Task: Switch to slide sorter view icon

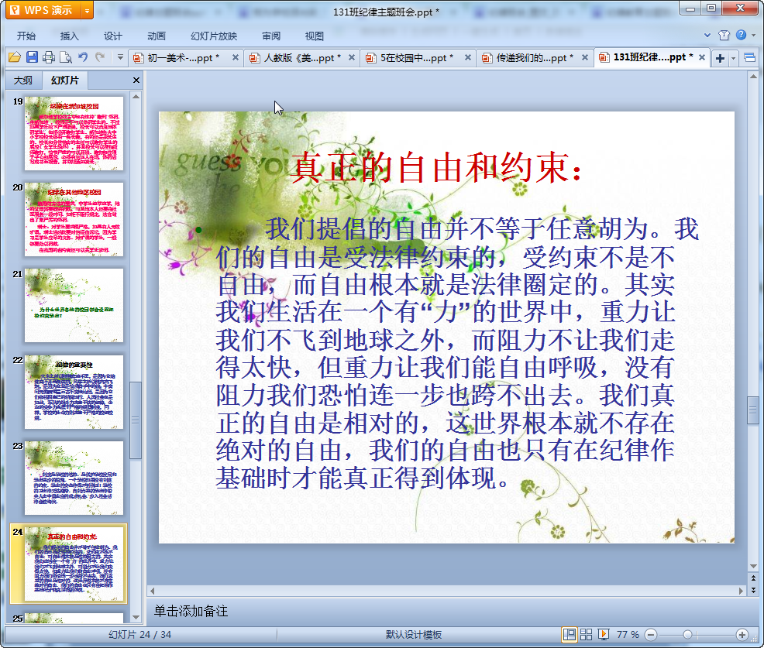Action: 586,634
